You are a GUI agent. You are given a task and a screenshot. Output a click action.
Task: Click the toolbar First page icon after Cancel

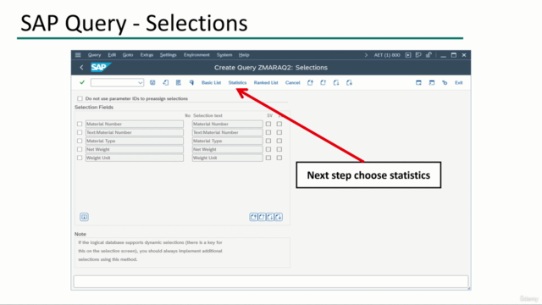coord(310,83)
